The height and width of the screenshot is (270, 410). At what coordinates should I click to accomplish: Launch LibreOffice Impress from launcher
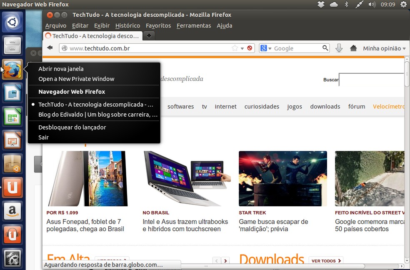tap(12, 140)
